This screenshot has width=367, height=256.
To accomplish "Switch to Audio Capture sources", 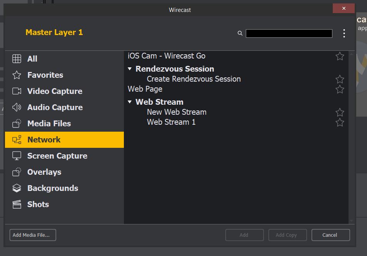I will (x=64, y=107).
